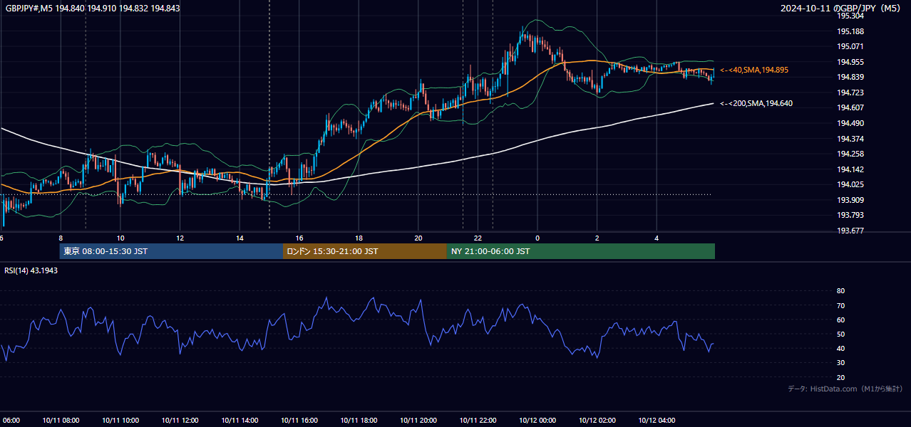
Task: Click RSI scale level 30
Action: [840, 363]
